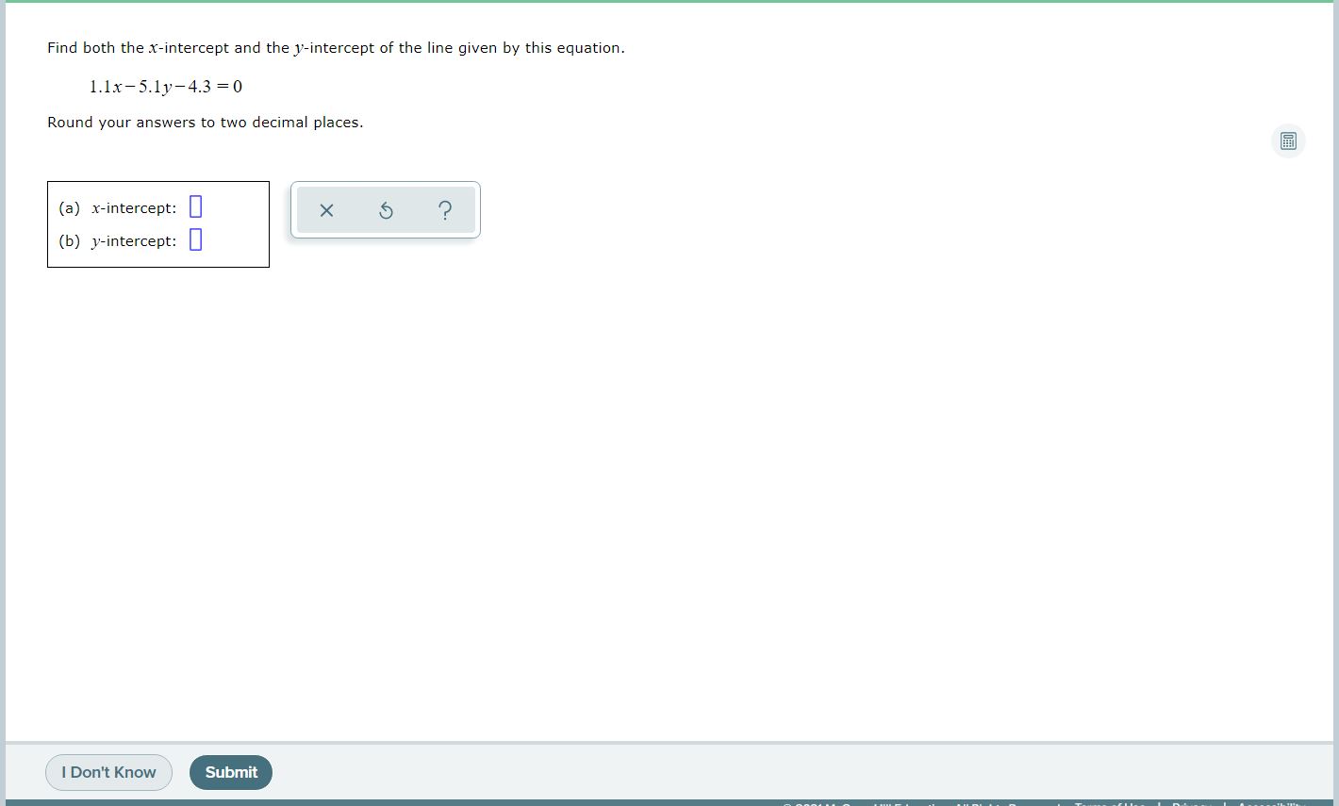The image size is (1339, 806).
Task: Click the vertical scrollbar on the right edge
Action: coord(1333,377)
